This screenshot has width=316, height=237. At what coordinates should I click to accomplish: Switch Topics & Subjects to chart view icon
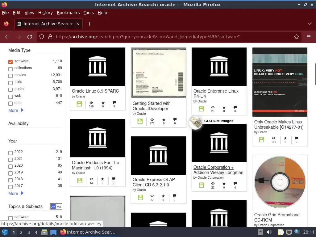53,206
